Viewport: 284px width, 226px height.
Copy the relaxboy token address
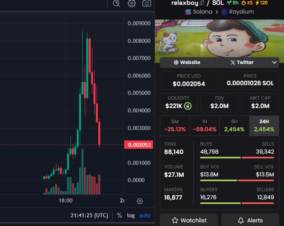[x=202, y=3]
